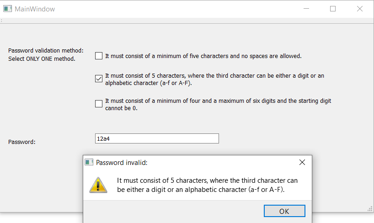
Task: Click the Password invalid dialog title icon
Action: 89,162
